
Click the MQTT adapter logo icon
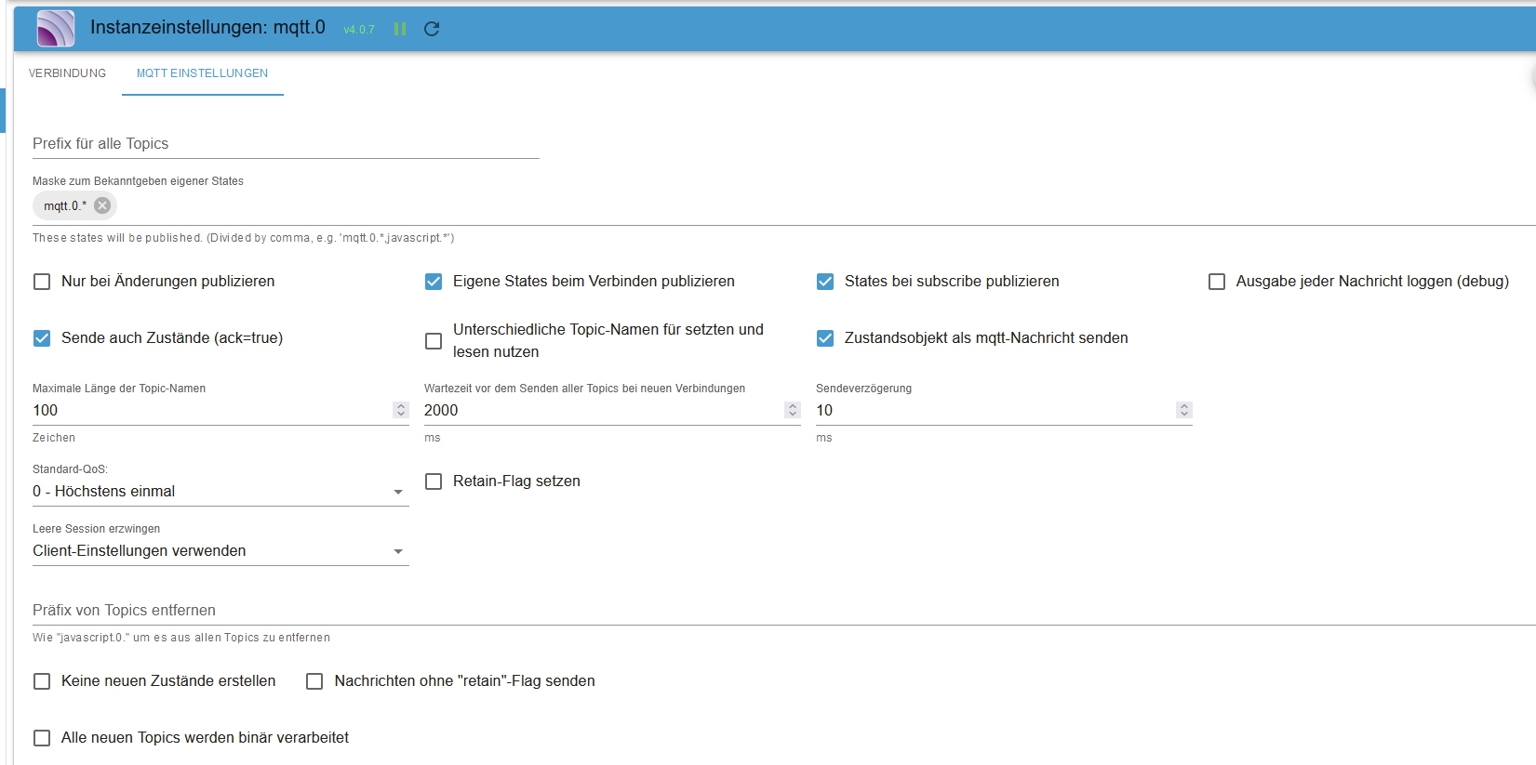tap(55, 29)
